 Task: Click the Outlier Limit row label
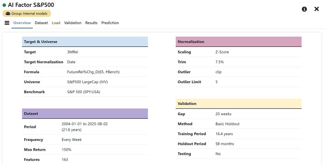(x=189, y=82)
